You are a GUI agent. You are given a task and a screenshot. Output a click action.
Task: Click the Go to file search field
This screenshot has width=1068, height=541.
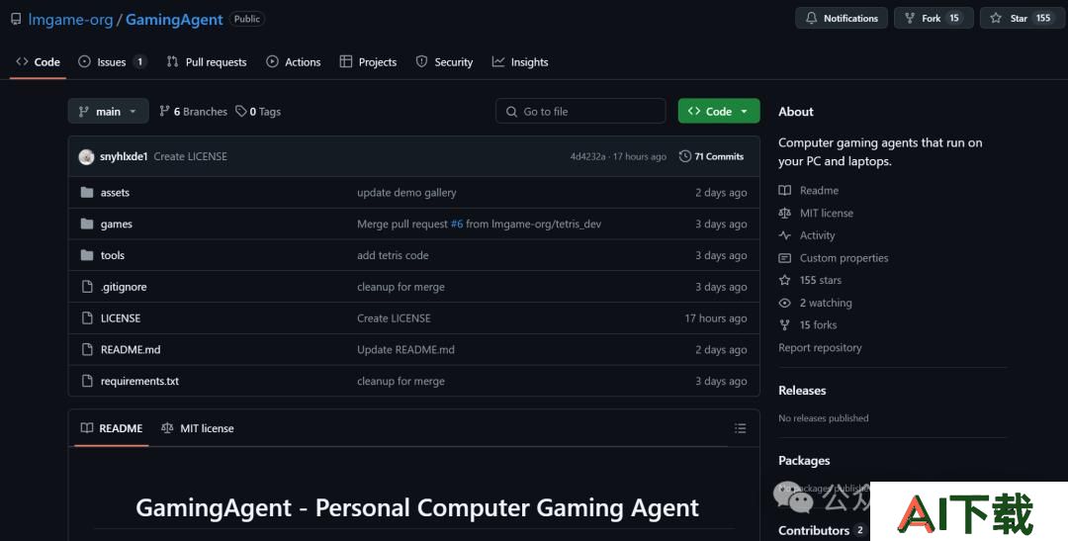tap(581, 111)
